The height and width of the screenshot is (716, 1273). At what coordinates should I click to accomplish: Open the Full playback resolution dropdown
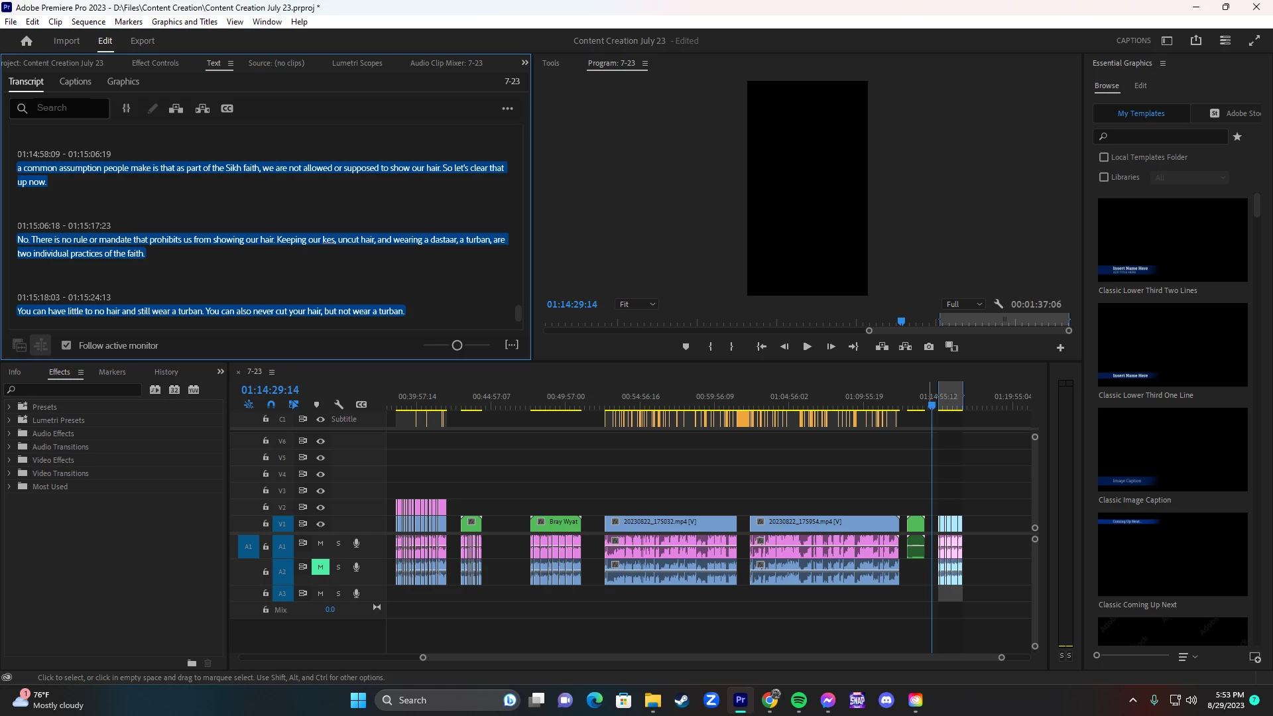pos(963,304)
